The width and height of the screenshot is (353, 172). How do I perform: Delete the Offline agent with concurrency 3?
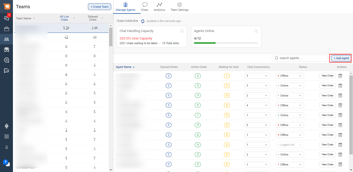(x=340, y=76)
